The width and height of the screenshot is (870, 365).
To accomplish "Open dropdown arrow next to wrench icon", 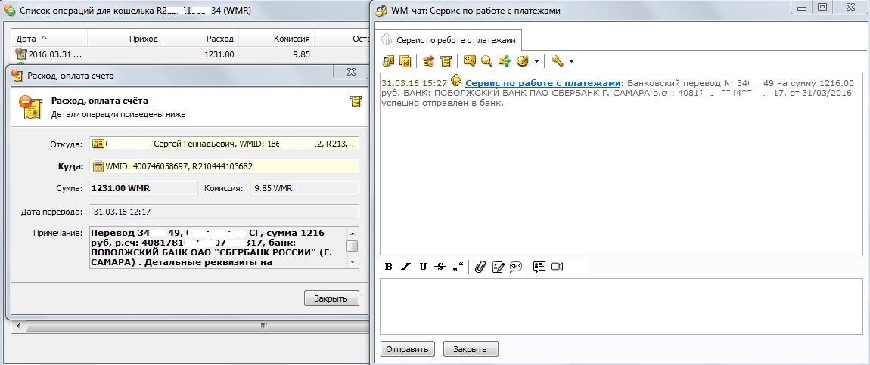I will point(571,61).
